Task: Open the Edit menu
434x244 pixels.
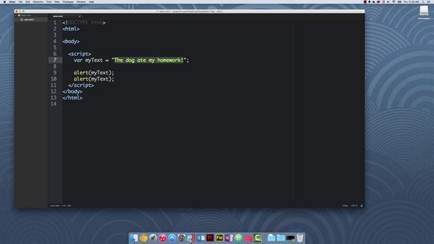Action: pos(28,1)
